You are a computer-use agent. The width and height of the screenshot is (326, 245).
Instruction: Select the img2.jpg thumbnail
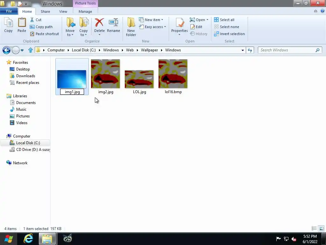click(x=105, y=74)
